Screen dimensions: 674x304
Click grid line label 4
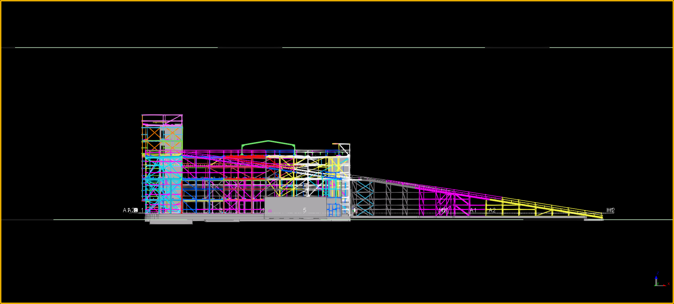click(x=263, y=210)
